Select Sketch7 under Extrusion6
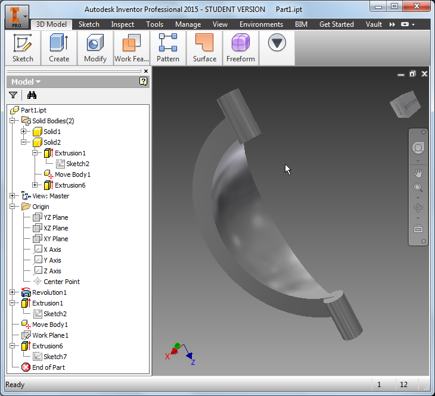This screenshot has height=396, width=435. tap(55, 357)
